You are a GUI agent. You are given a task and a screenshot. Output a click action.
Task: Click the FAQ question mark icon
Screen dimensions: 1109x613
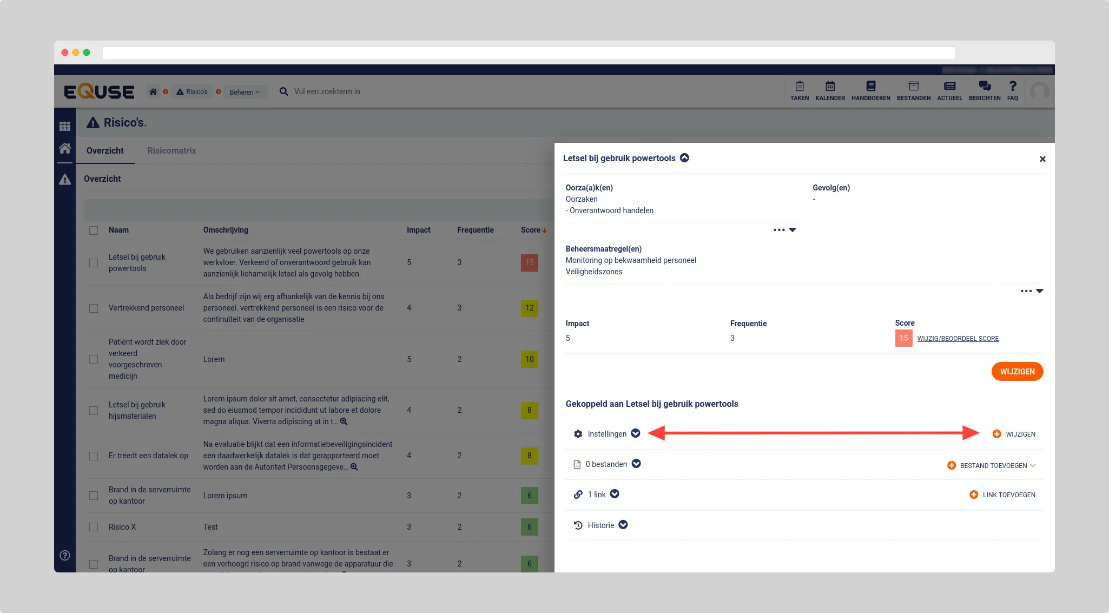click(x=1013, y=87)
